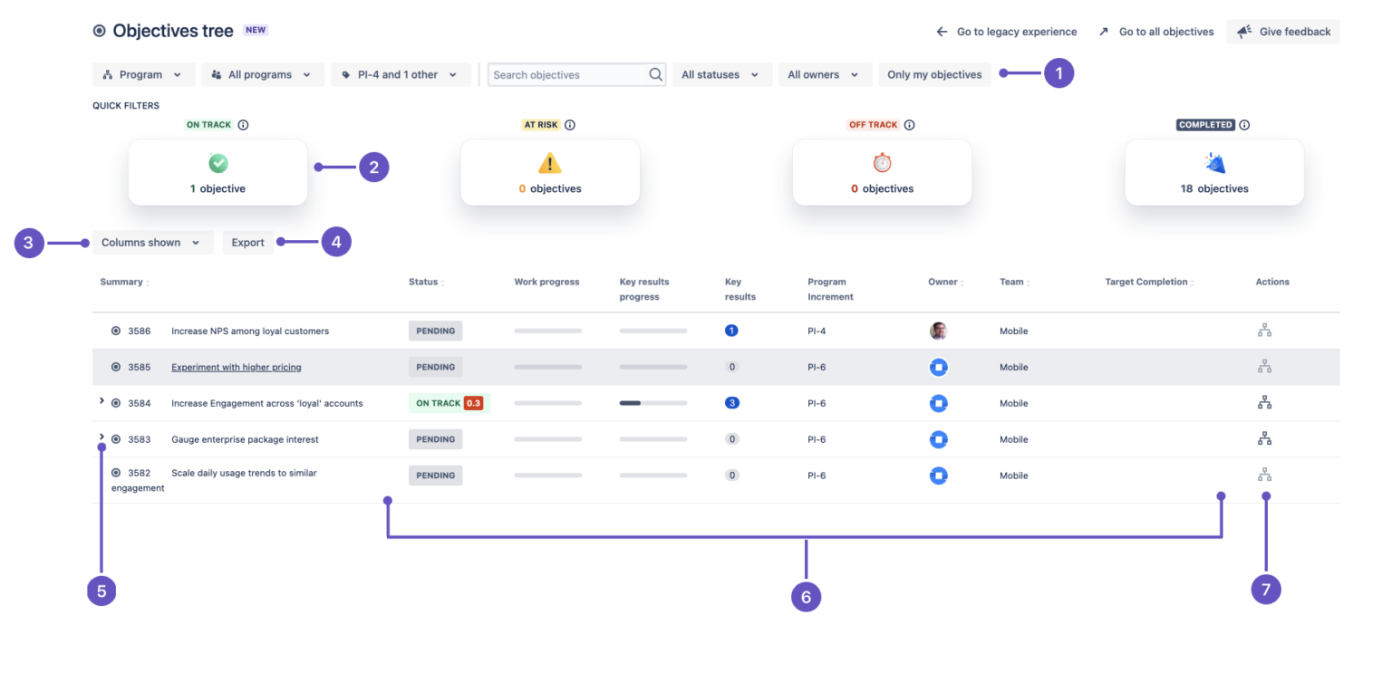
Task: Click the work progress bar of objective 3584
Action: (x=547, y=402)
